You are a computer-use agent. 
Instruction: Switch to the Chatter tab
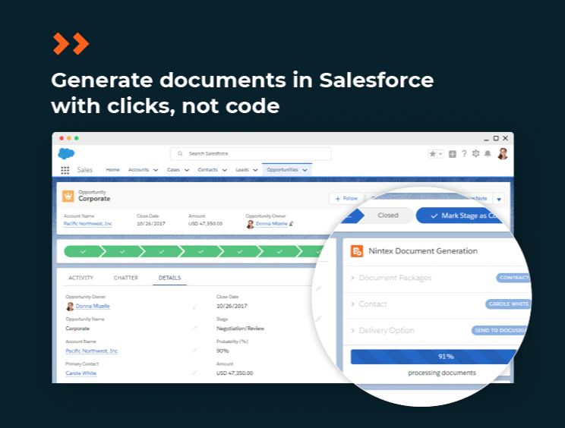click(126, 278)
